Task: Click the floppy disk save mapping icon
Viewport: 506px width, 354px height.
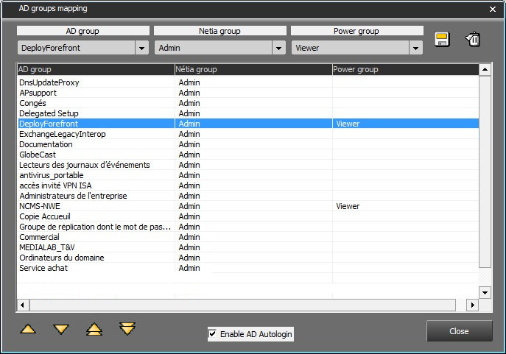Action: click(442, 40)
